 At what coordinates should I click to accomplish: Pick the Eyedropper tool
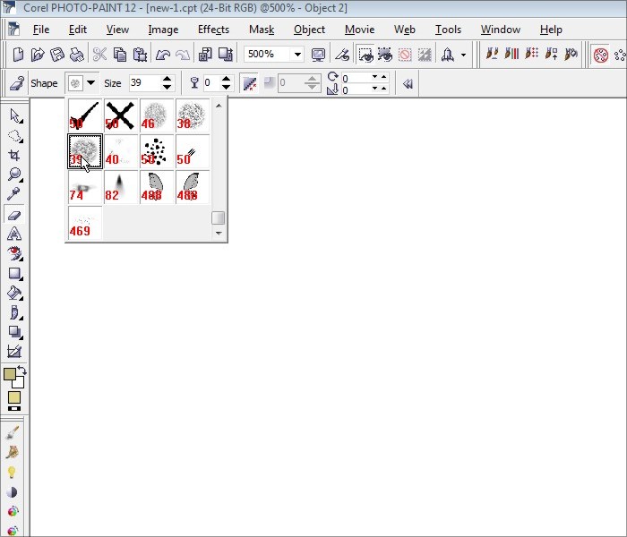(x=14, y=195)
